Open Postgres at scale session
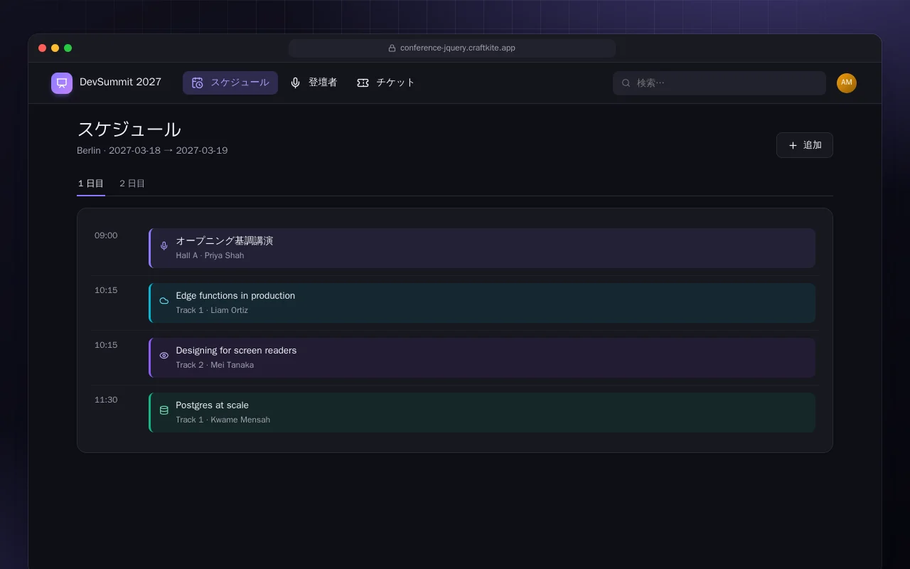Viewport: 910px width, 569px height. point(482,413)
